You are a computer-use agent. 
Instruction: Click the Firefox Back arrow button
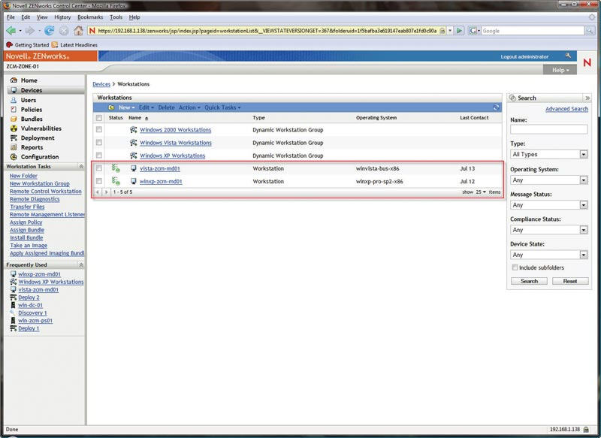pos(11,31)
